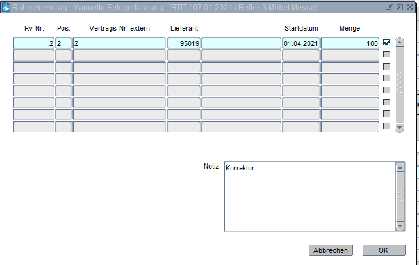This screenshot has width=419, height=265.
Task: Maximize the Rahmenvertrag window
Action: [x=400, y=6]
